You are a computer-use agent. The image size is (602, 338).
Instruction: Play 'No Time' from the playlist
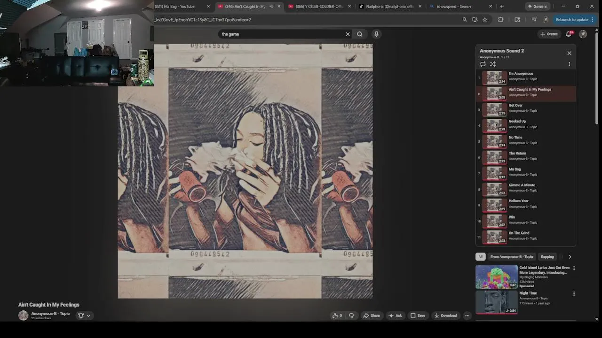click(x=526, y=141)
